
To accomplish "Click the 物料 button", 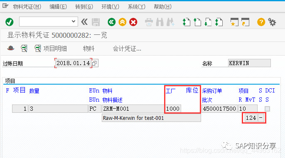I will 89,49.
